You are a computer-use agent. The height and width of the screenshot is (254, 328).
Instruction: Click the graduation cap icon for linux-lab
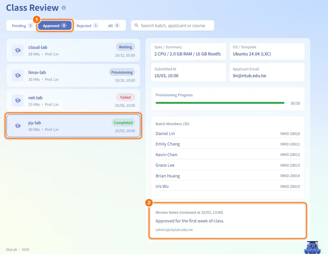click(x=18, y=75)
